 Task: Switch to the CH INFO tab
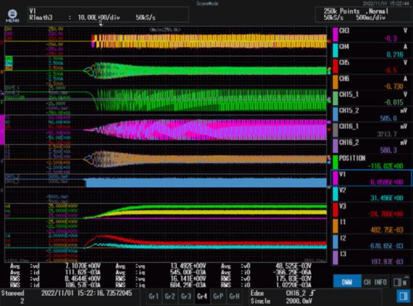click(375, 282)
